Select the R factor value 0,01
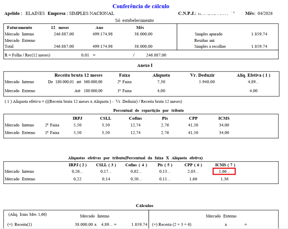 coord(85,55)
